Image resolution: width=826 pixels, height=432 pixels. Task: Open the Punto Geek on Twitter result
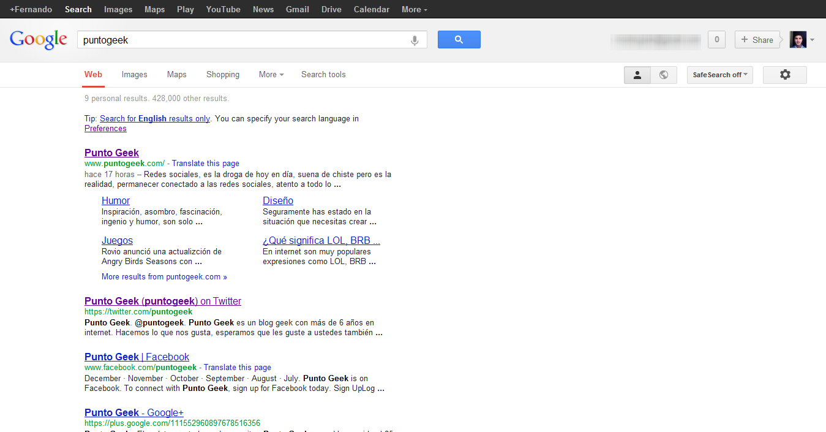[x=163, y=301]
